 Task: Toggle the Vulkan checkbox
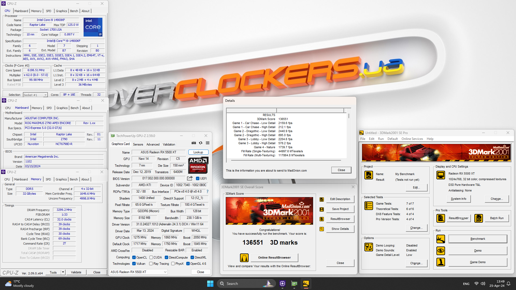pyautogui.click(x=134, y=264)
